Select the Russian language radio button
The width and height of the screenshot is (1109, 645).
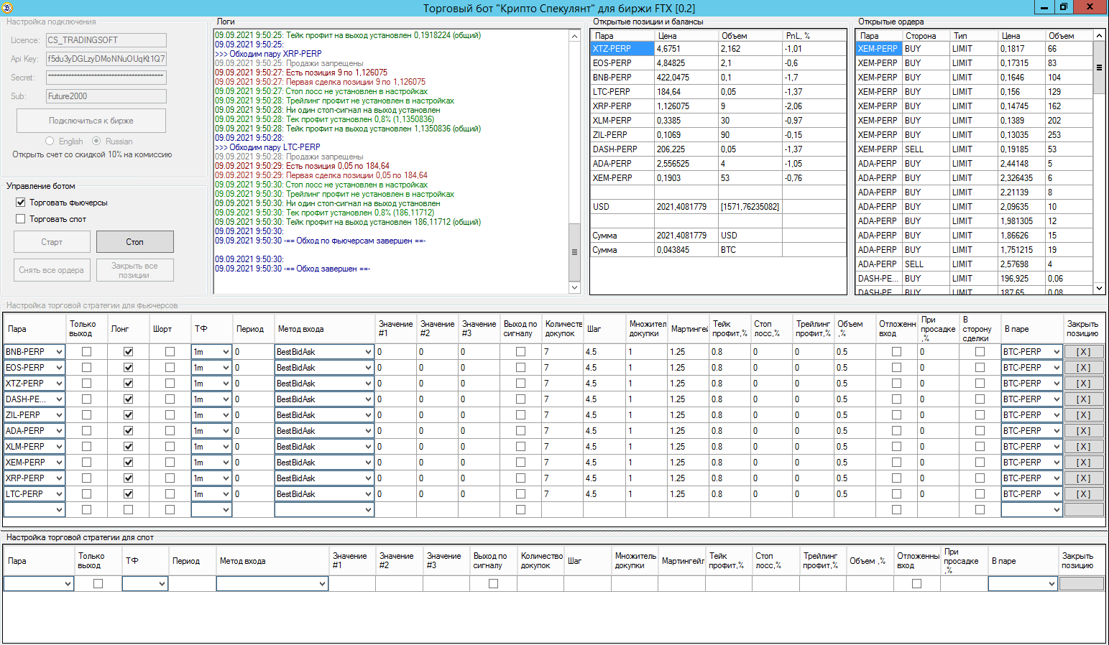96,141
